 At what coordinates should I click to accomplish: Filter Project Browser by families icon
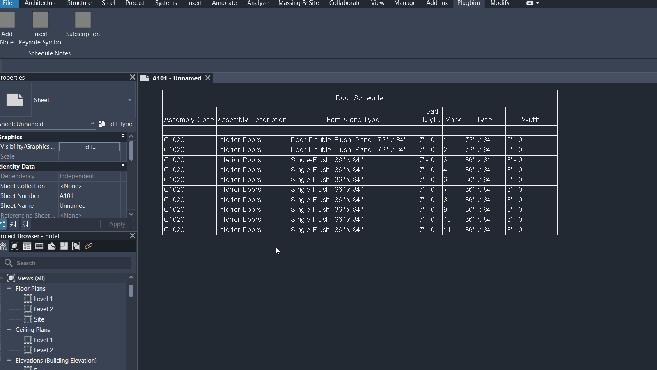(x=64, y=246)
